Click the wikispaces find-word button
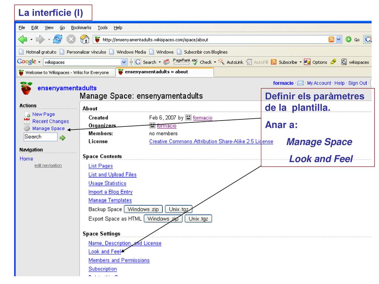The image size is (379, 284). point(355,62)
